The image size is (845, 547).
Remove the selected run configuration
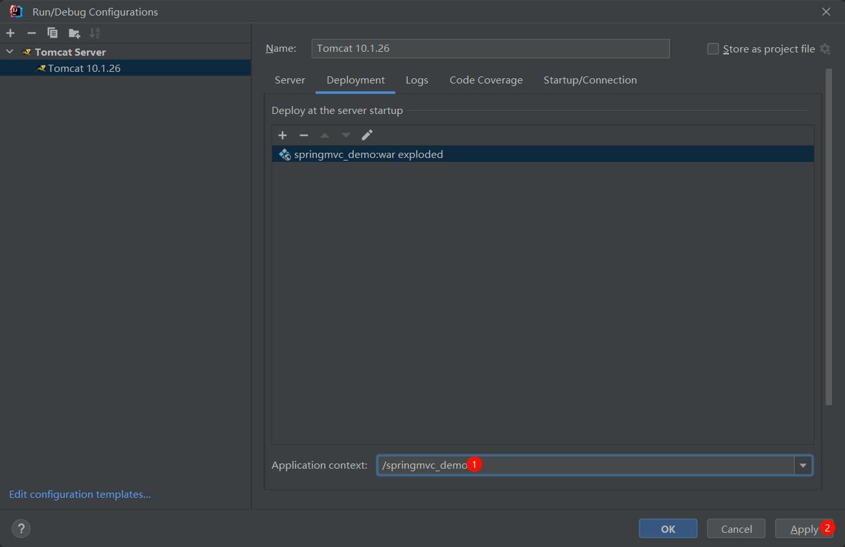tap(31, 33)
